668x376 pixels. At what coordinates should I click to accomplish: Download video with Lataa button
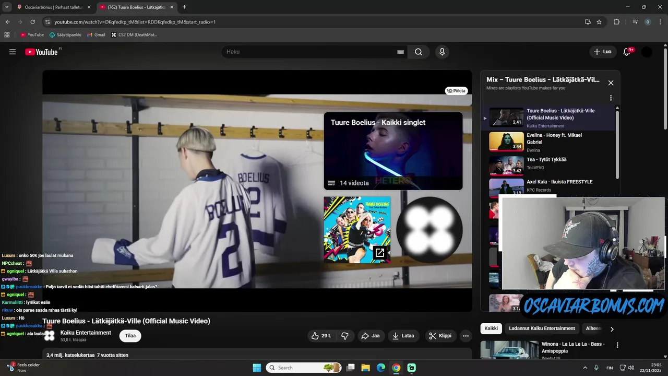pos(403,336)
